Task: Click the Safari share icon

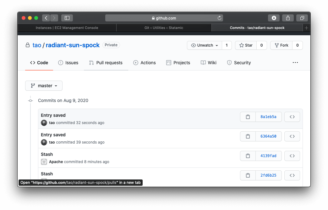Action: (288, 18)
